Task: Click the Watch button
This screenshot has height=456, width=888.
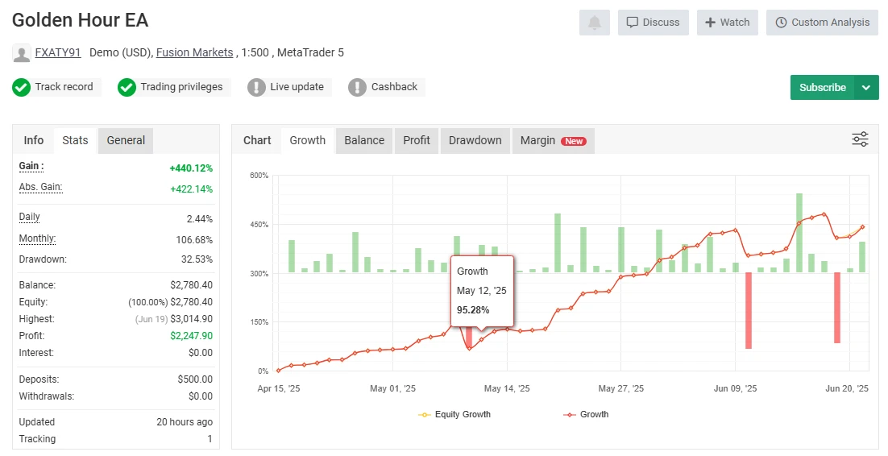Action: pos(728,23)
